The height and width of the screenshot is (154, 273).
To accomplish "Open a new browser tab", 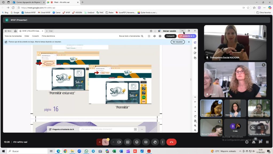I will (83, 2).
